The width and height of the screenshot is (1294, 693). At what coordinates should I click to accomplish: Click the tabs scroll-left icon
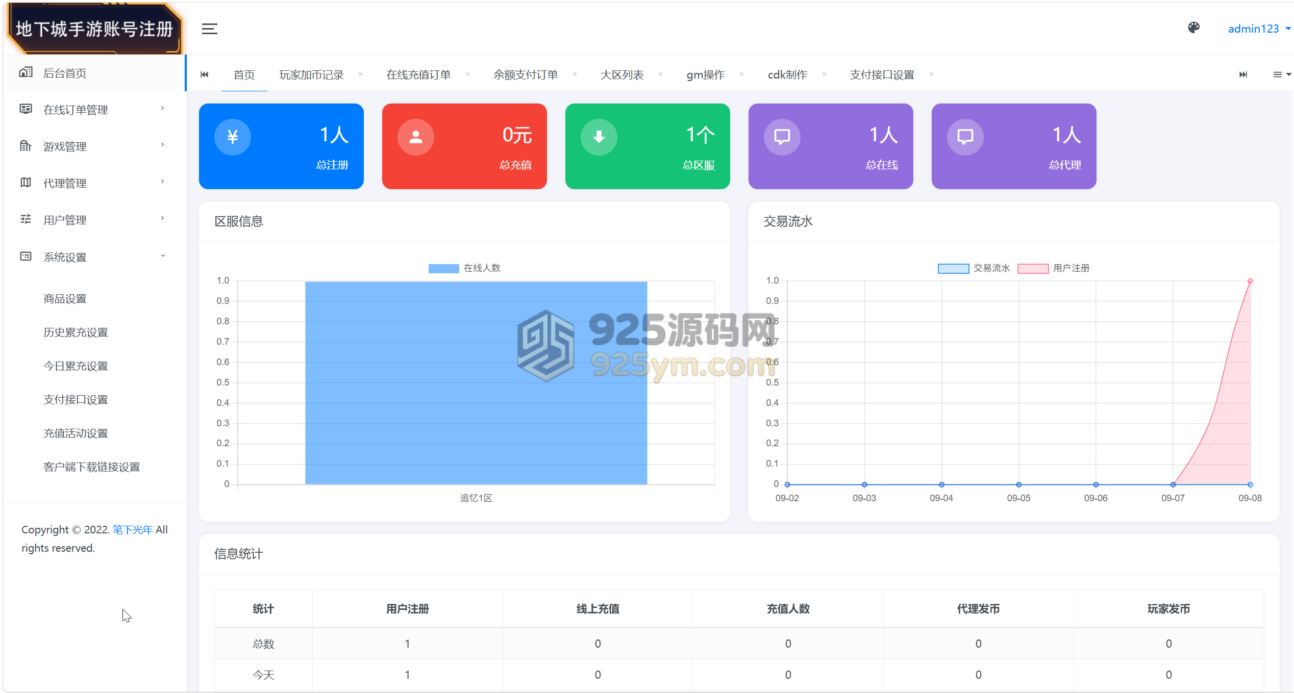click(x=205, y=75)
